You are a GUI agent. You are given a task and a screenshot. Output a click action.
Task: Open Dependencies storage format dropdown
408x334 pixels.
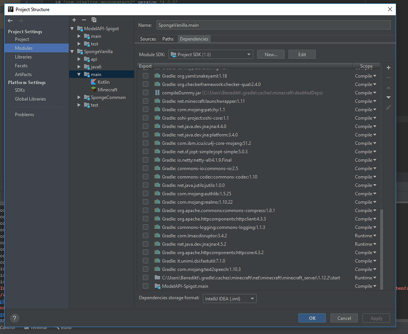(229, 299)
